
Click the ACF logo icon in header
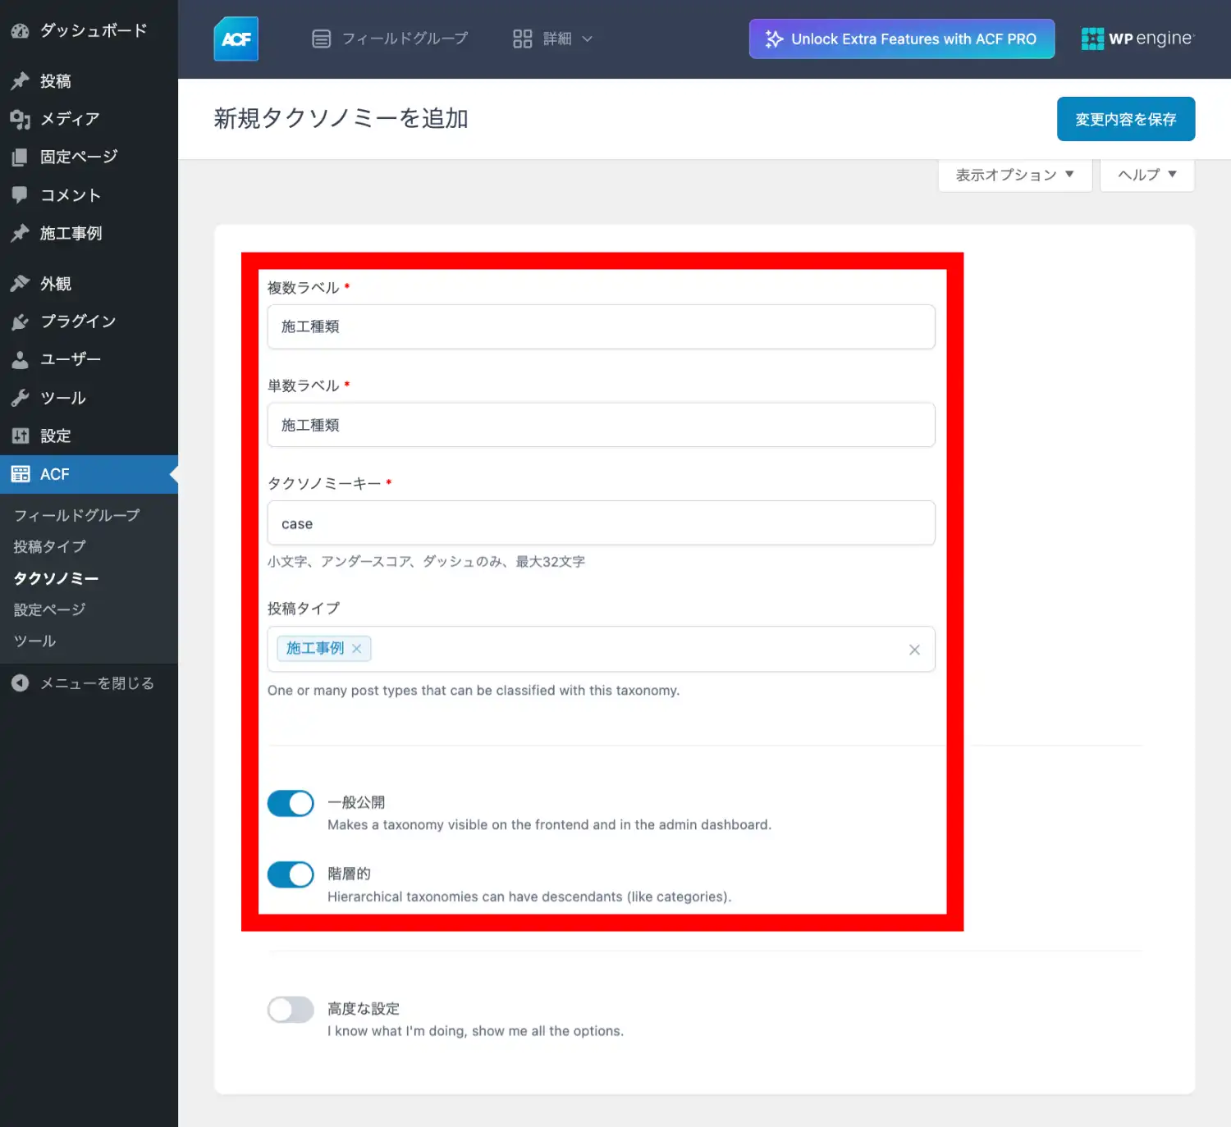(236, 39)
